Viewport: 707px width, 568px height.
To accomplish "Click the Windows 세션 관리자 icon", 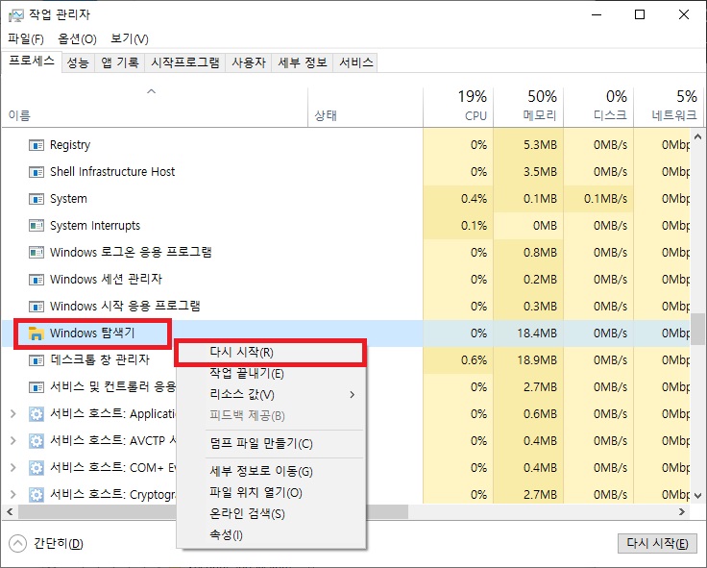I will pyautogui.click(x=37, y=280).
